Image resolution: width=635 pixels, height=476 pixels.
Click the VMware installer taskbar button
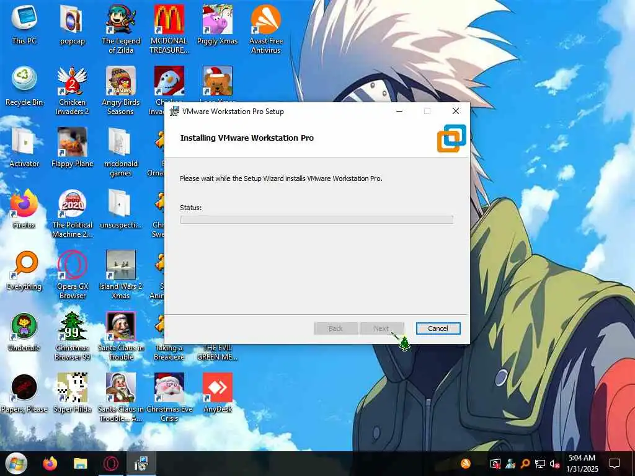point(141,464)
